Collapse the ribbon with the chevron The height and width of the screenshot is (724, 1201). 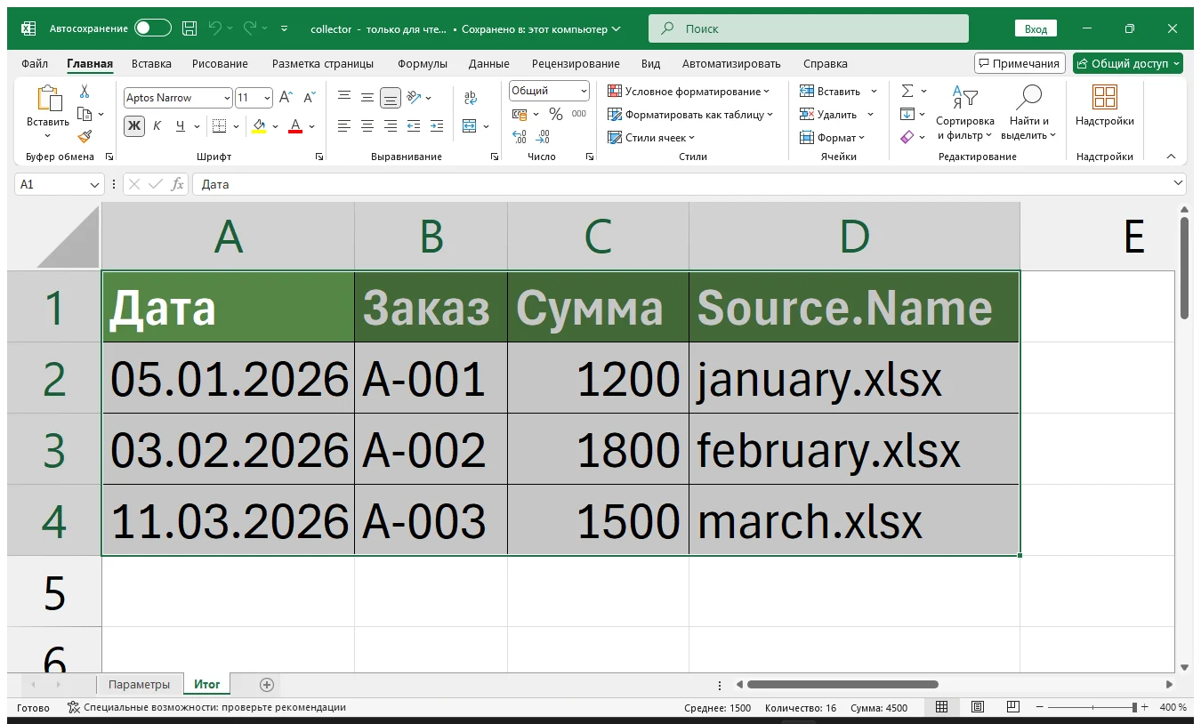[x=1172, y=157]
